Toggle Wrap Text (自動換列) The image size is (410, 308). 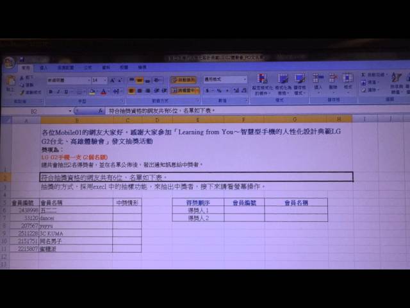(x=184, y=80)
